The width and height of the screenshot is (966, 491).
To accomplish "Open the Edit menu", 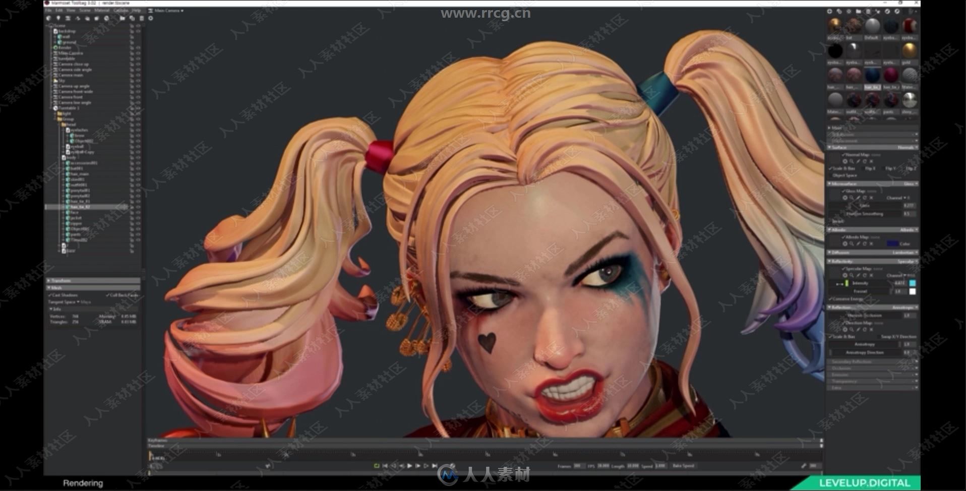I will click(x=59, y=10).
